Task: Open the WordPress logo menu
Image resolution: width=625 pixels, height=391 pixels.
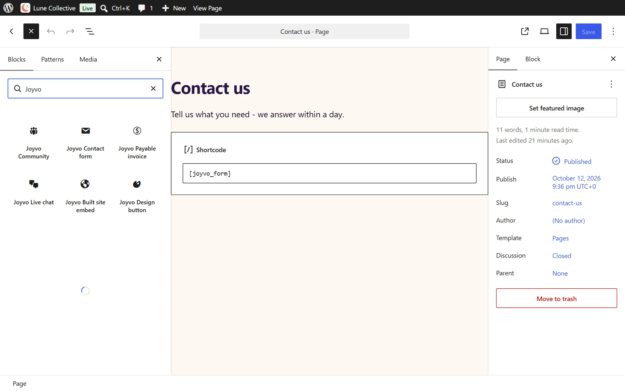Action: tap(8, 8)
